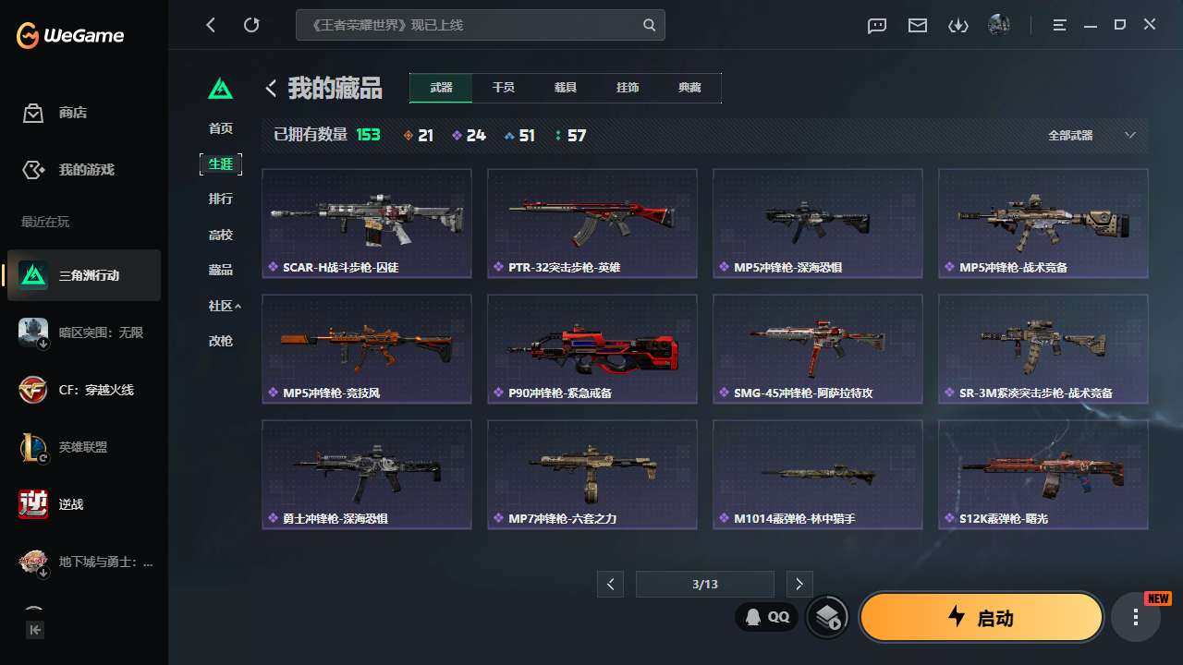Open the download manager icon

[958, 25]
